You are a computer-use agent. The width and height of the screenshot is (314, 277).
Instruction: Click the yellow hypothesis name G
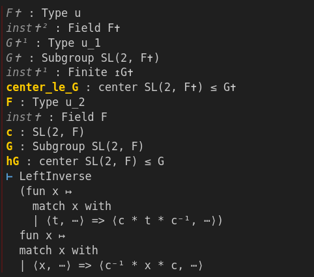[9, 146]
